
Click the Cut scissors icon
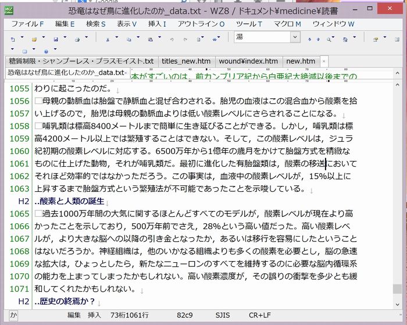pos(108,39)
